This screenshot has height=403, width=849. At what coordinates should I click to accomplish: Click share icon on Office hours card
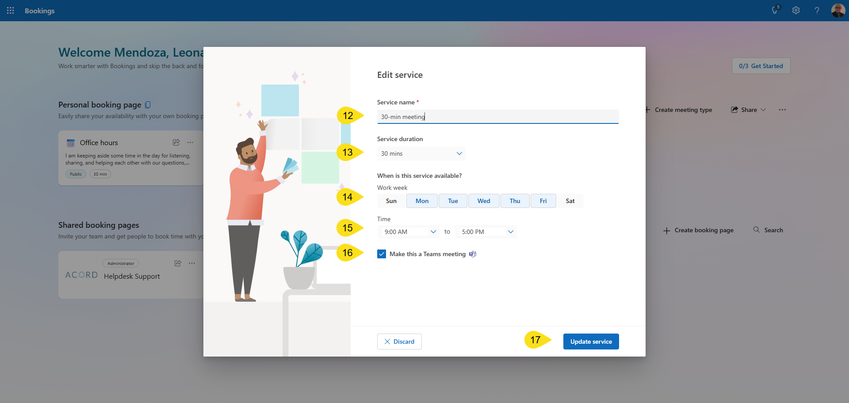(x=176, y=142)
